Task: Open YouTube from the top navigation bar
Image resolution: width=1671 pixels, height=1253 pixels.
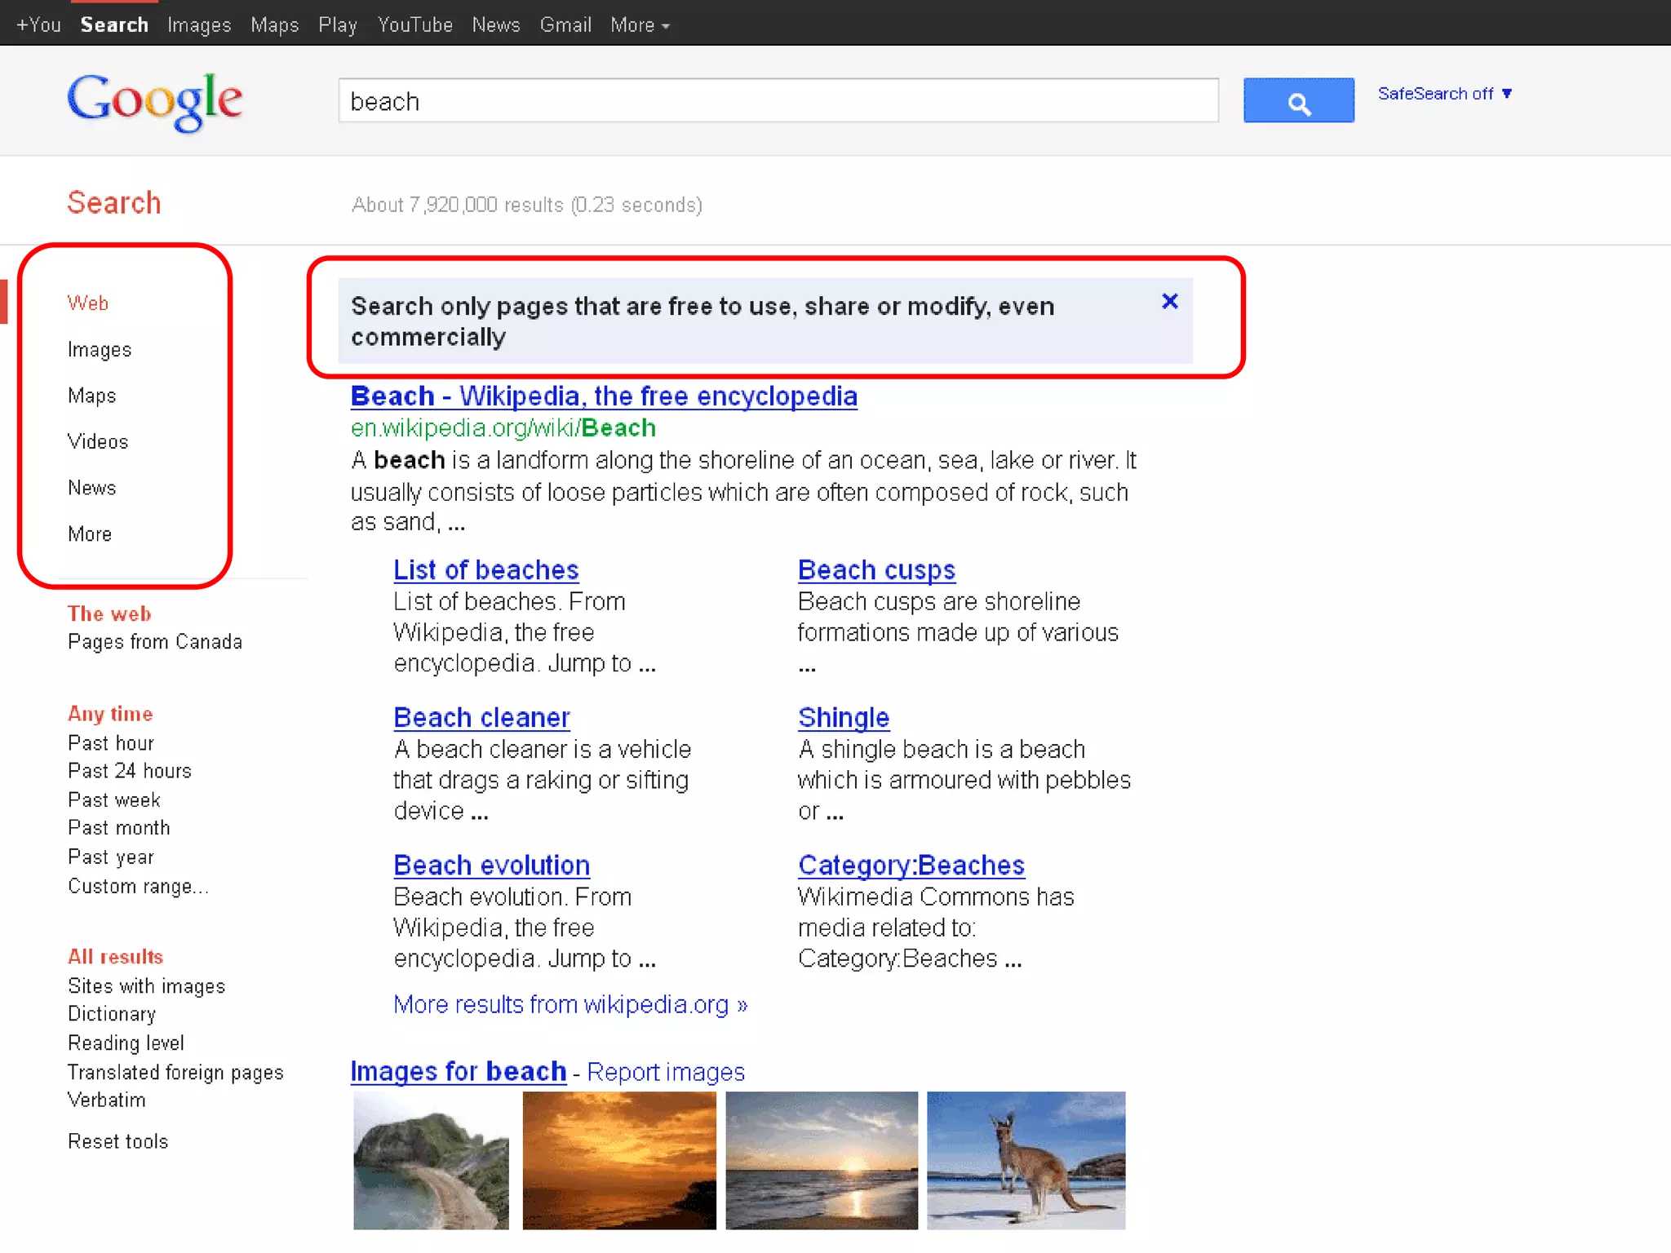Action: point(414,25)
